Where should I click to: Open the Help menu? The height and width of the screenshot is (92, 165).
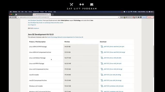(54, 12)
